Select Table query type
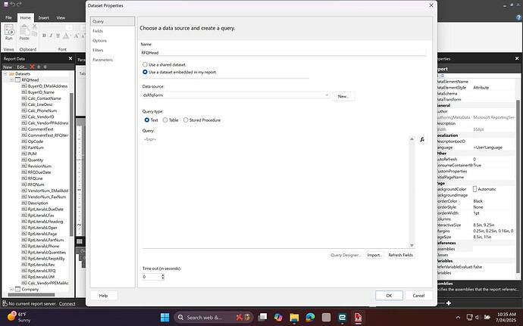Image resolution: width=523 pixels, height=326 pixels. 165,120
